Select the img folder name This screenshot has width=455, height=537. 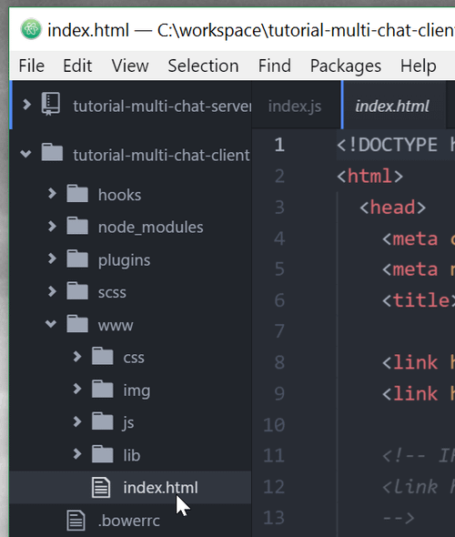136,390
